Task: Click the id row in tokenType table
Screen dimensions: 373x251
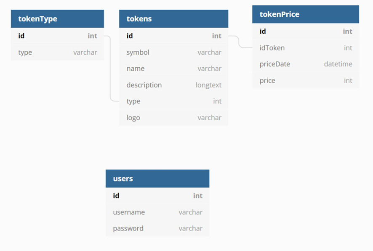Action: pos(57,36)
